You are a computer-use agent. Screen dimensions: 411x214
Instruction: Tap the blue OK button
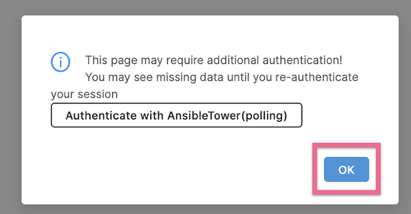[346, 169]
